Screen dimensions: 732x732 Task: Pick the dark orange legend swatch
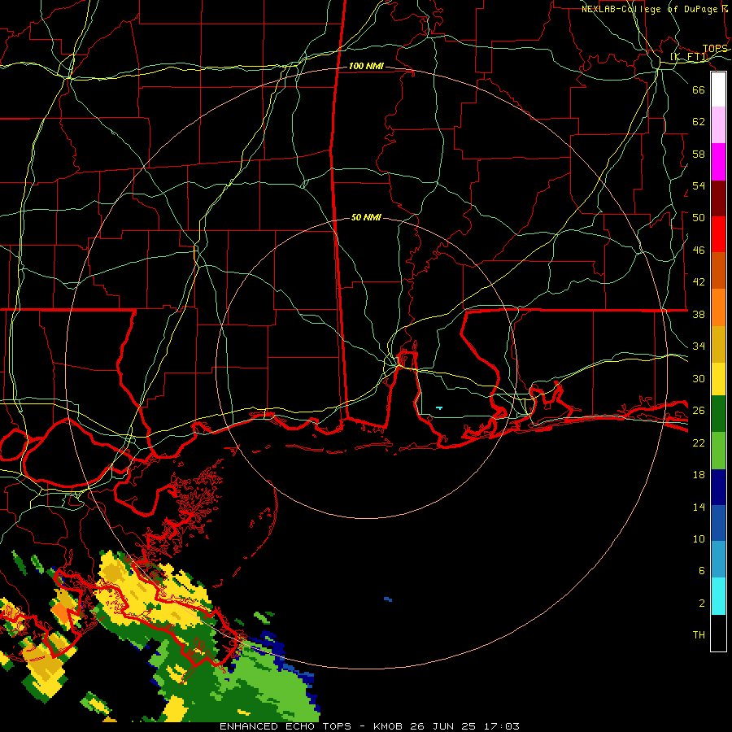(718, 270)
